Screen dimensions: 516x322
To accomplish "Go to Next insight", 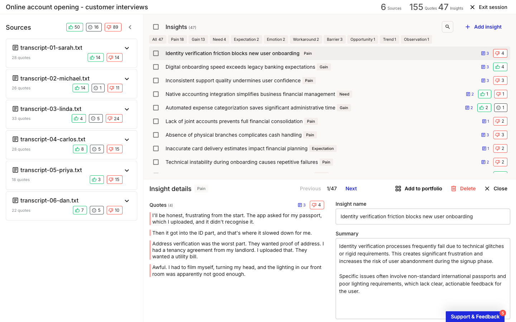I will point(351,189).
